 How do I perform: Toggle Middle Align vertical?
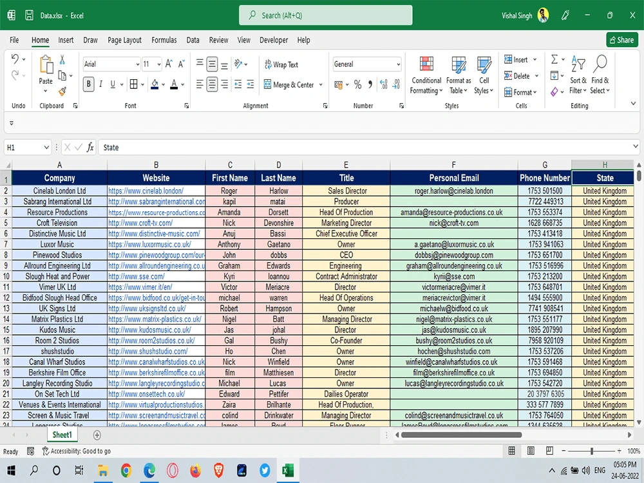(212, 64)
